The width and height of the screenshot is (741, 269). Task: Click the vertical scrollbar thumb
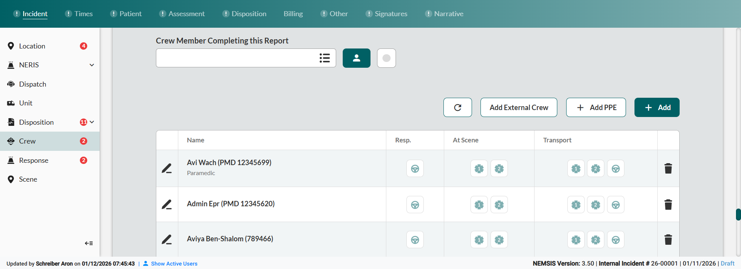coord(738,214)
